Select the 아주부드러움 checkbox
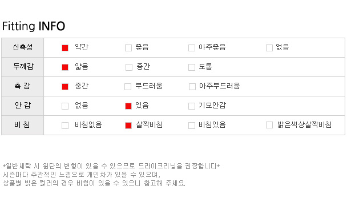347x206 pixels. point(192,87)
